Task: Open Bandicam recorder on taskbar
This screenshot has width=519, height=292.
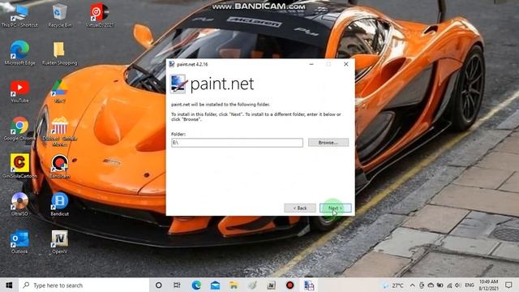Action: [290, 285]
